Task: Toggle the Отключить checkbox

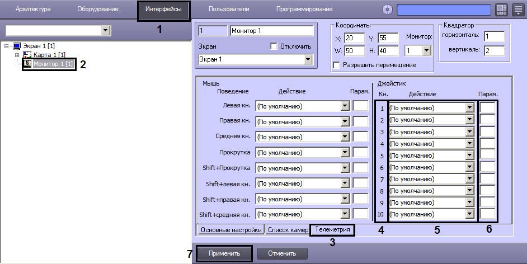Action: [274, 46]
